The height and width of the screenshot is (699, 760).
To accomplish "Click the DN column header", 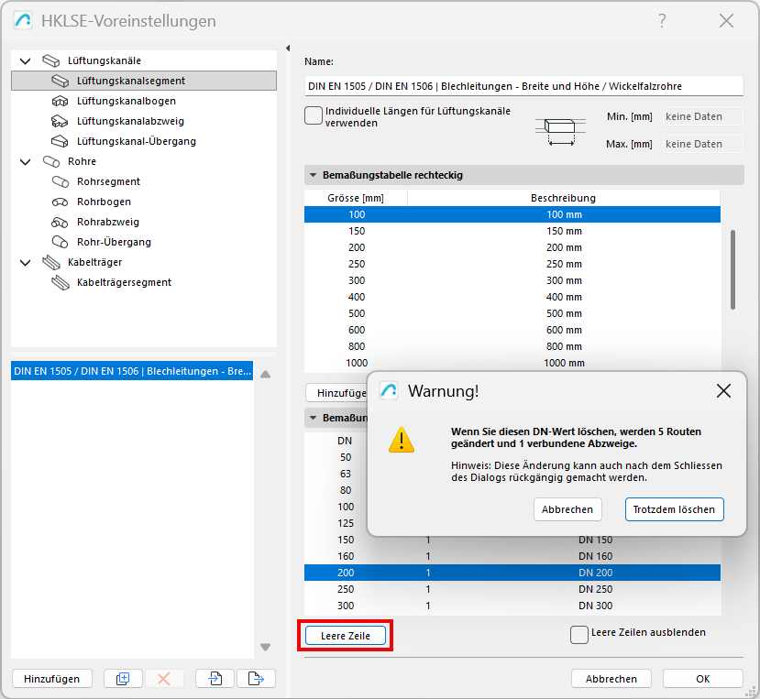I will (345, 441).
